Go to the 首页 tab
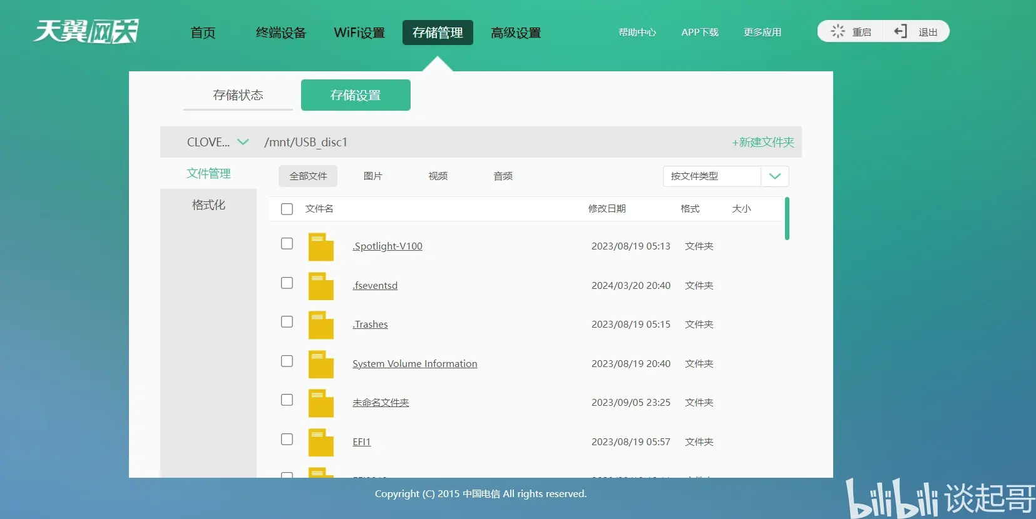Image resolution: width=1036 pixels, height=519 pixels. coord(203,33)
